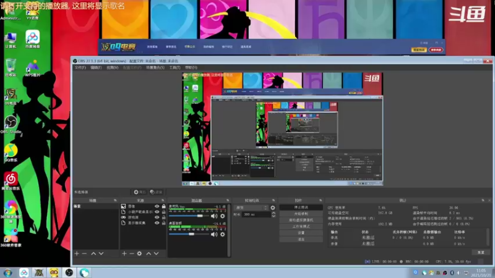This screenshot has width=495, height=278.
Task: Undock the Controls panel icon
Action: point(321,200)
